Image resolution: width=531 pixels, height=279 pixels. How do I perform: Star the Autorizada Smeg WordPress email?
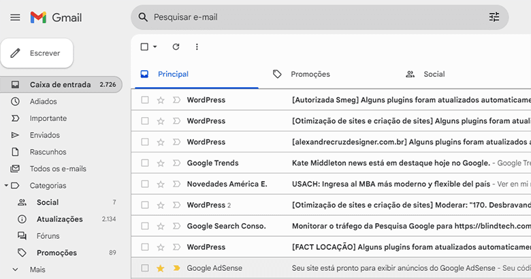click(161, 100)
